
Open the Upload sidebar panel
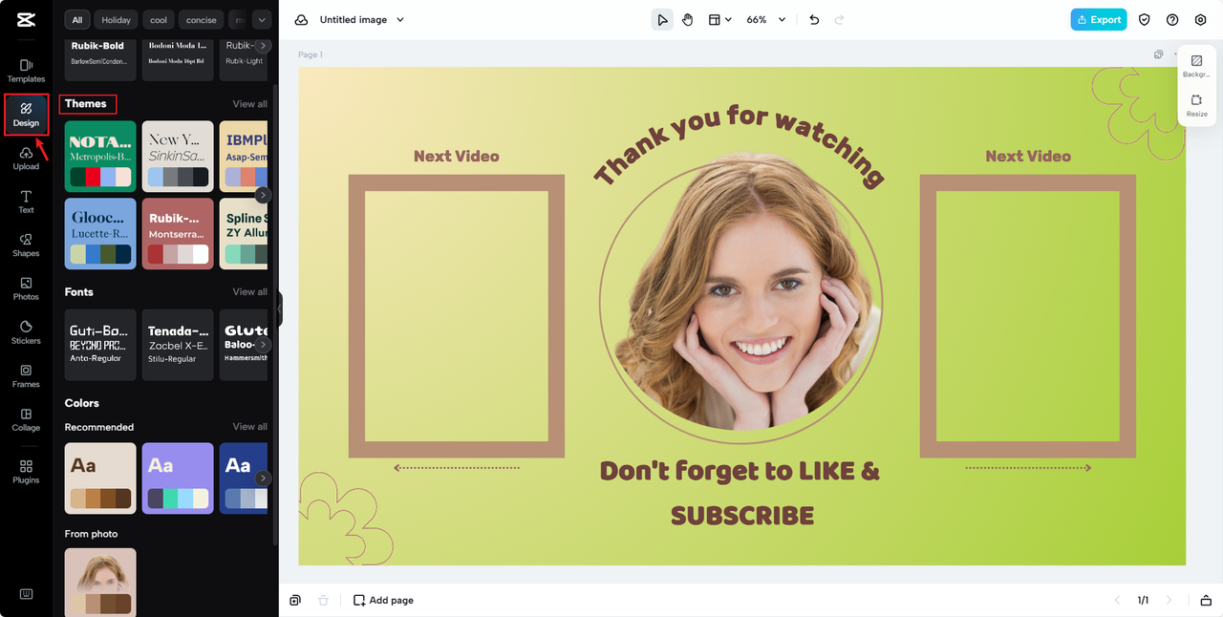click(x=26, y=159)
